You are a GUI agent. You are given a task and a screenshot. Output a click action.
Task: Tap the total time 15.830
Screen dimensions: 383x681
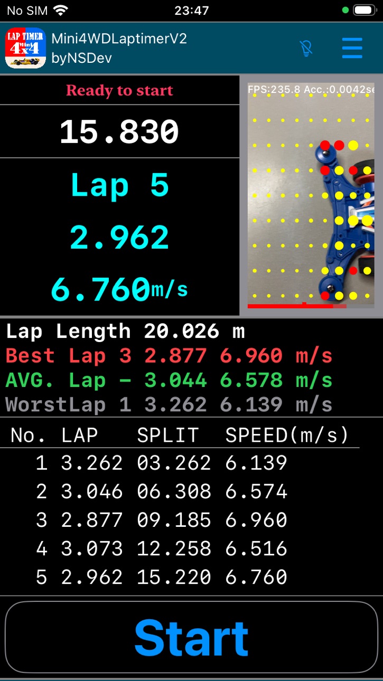(x=119, y=131)
